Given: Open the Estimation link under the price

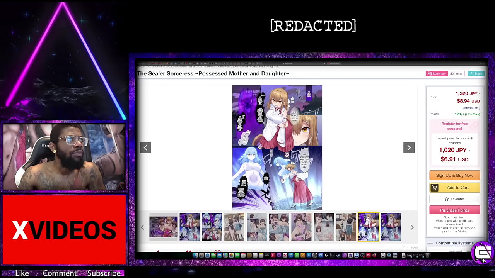Looking at the screenshot, I should pyautogui.click(x=470, y=108).
